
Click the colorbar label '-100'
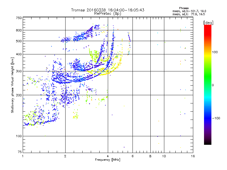[x=216, y=118]
